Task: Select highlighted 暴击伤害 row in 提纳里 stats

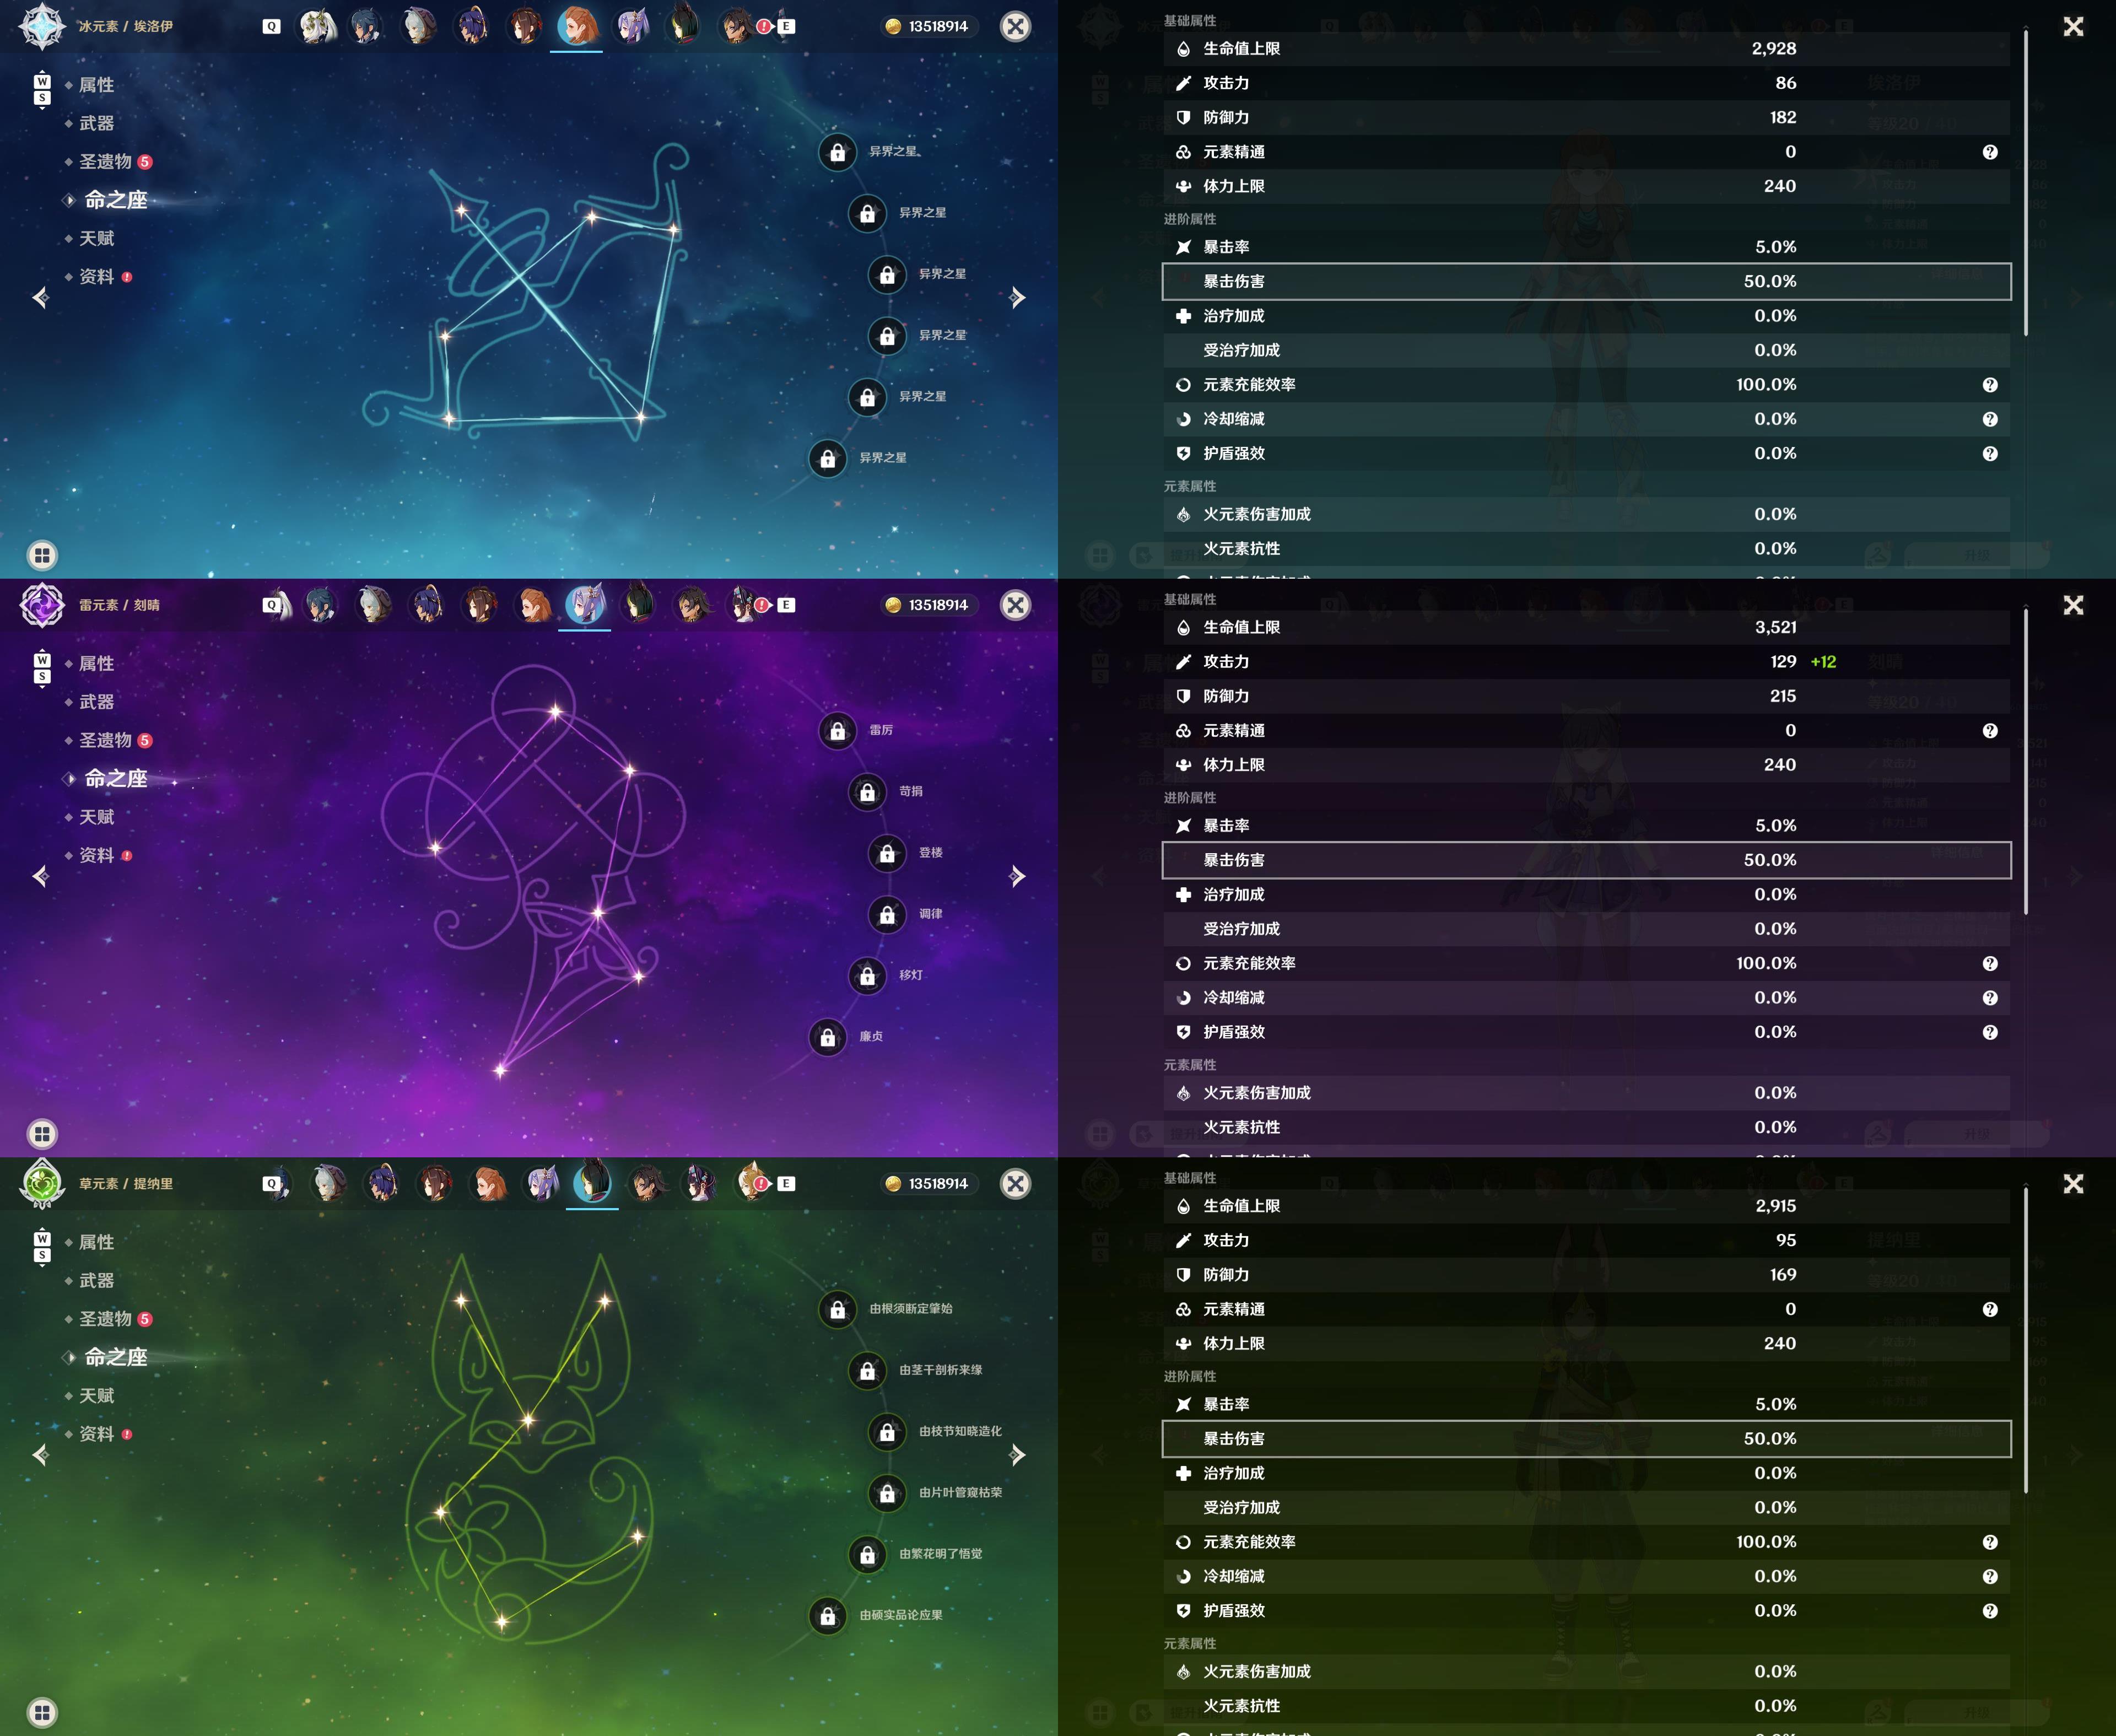Action: click(x=1586, y=1438)
